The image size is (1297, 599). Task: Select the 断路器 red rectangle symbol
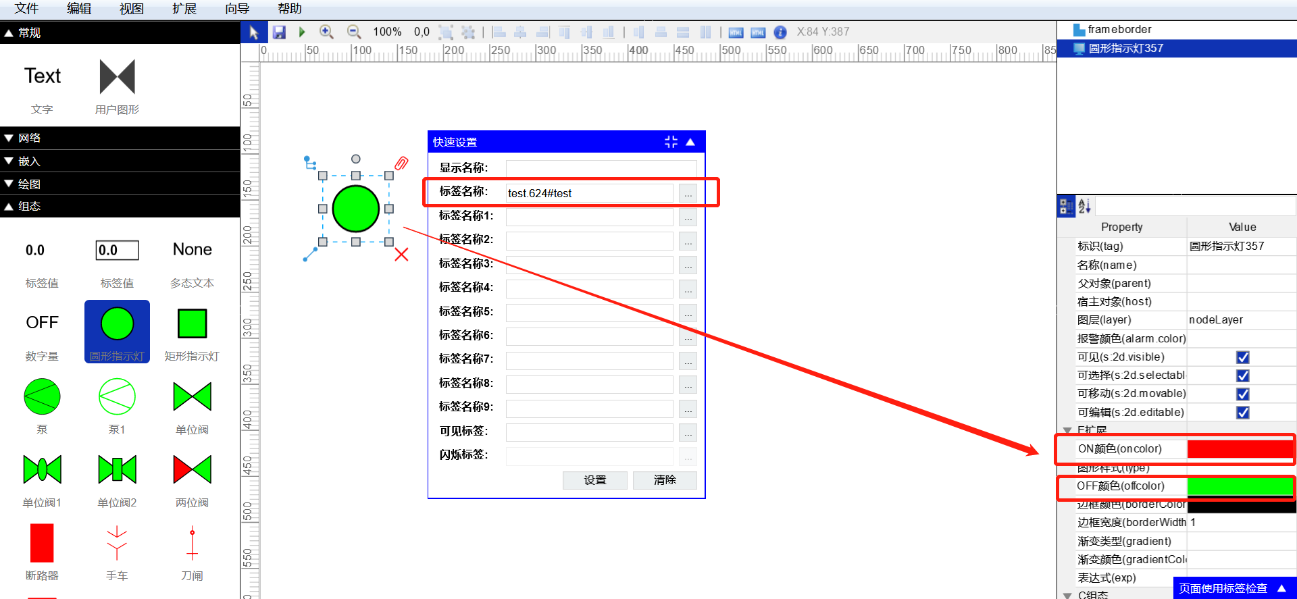(42, 543)
